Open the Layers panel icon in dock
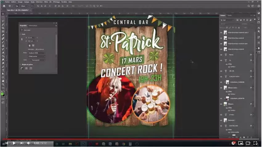Image resolution: width=262 pixels, height=147 pixels. pyautogui.click(x=259, y=48)
